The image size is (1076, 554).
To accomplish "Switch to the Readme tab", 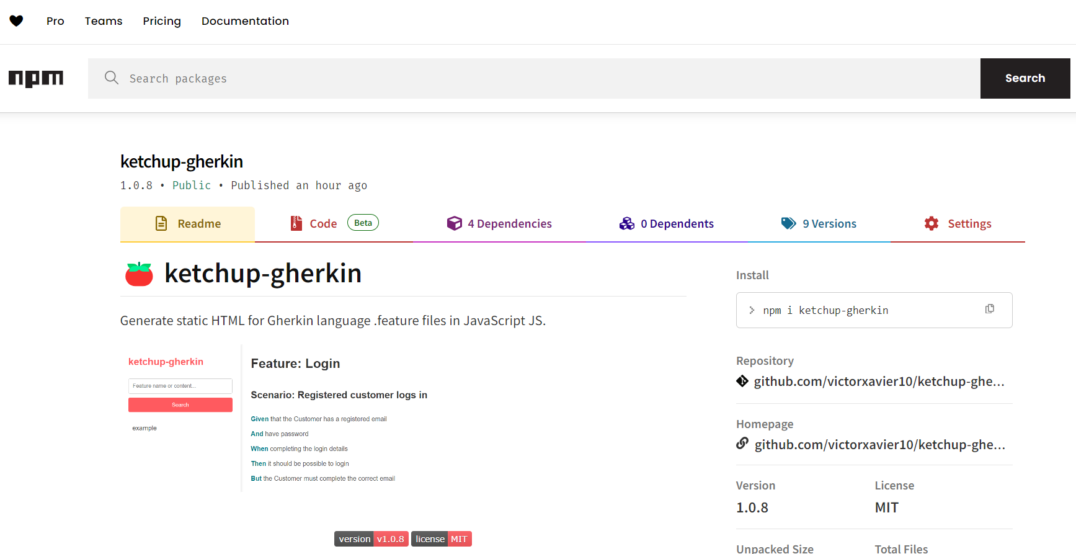I will 187,224.
